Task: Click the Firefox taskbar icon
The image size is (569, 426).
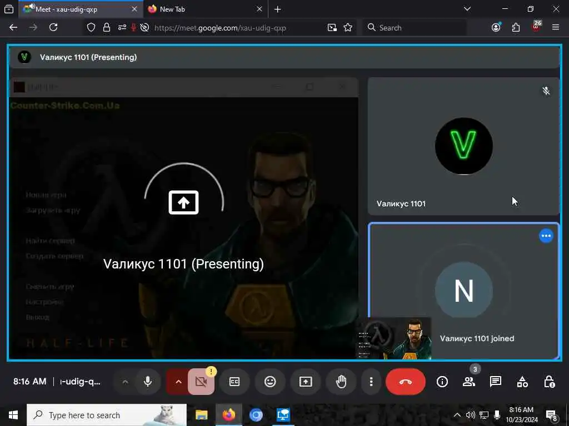Action: coord(228,415)
